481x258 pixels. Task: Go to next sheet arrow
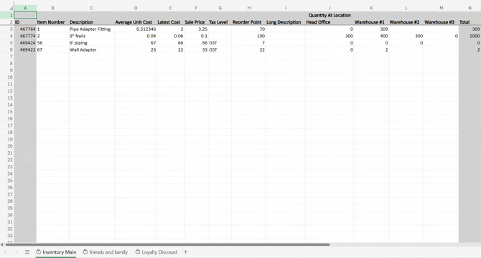pos(17,252)
